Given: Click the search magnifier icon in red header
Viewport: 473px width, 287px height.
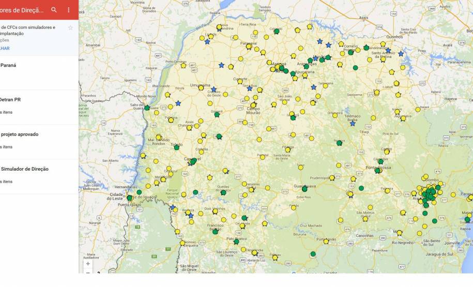Looking at the screenshot, I should tap(54, 10).
